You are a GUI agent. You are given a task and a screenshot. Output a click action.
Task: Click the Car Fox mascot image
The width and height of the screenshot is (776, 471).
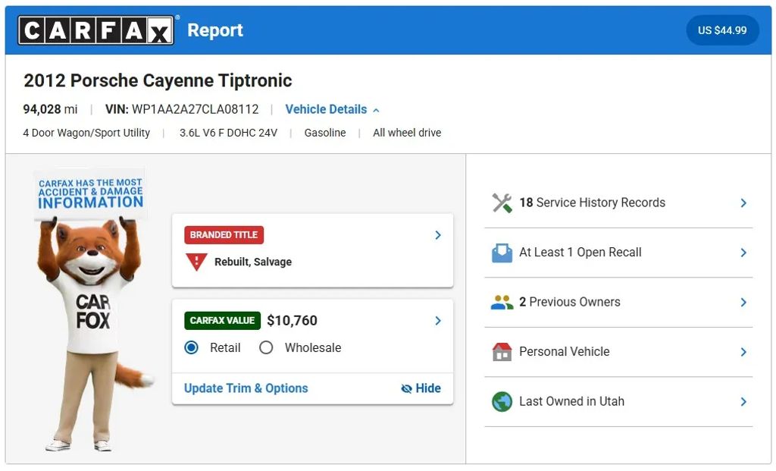[x=92, y=309]
